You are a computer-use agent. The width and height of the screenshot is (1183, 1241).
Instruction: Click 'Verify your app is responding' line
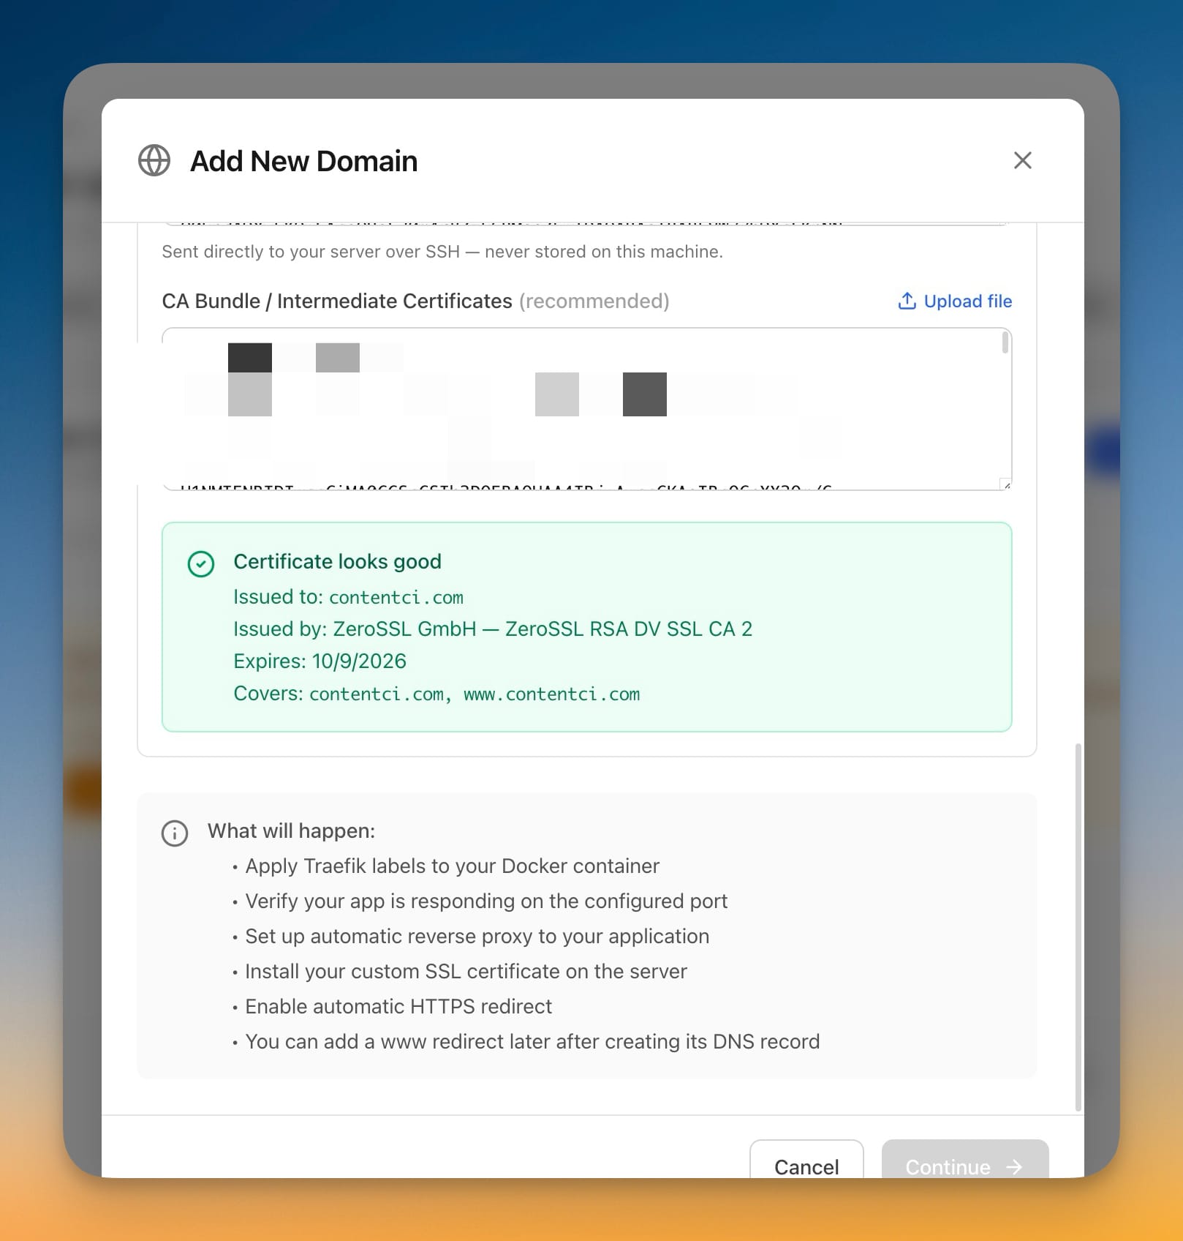click(486, 901)
